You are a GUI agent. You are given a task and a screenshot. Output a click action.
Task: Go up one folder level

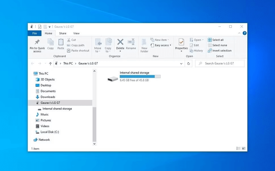(x=51, y=64)
